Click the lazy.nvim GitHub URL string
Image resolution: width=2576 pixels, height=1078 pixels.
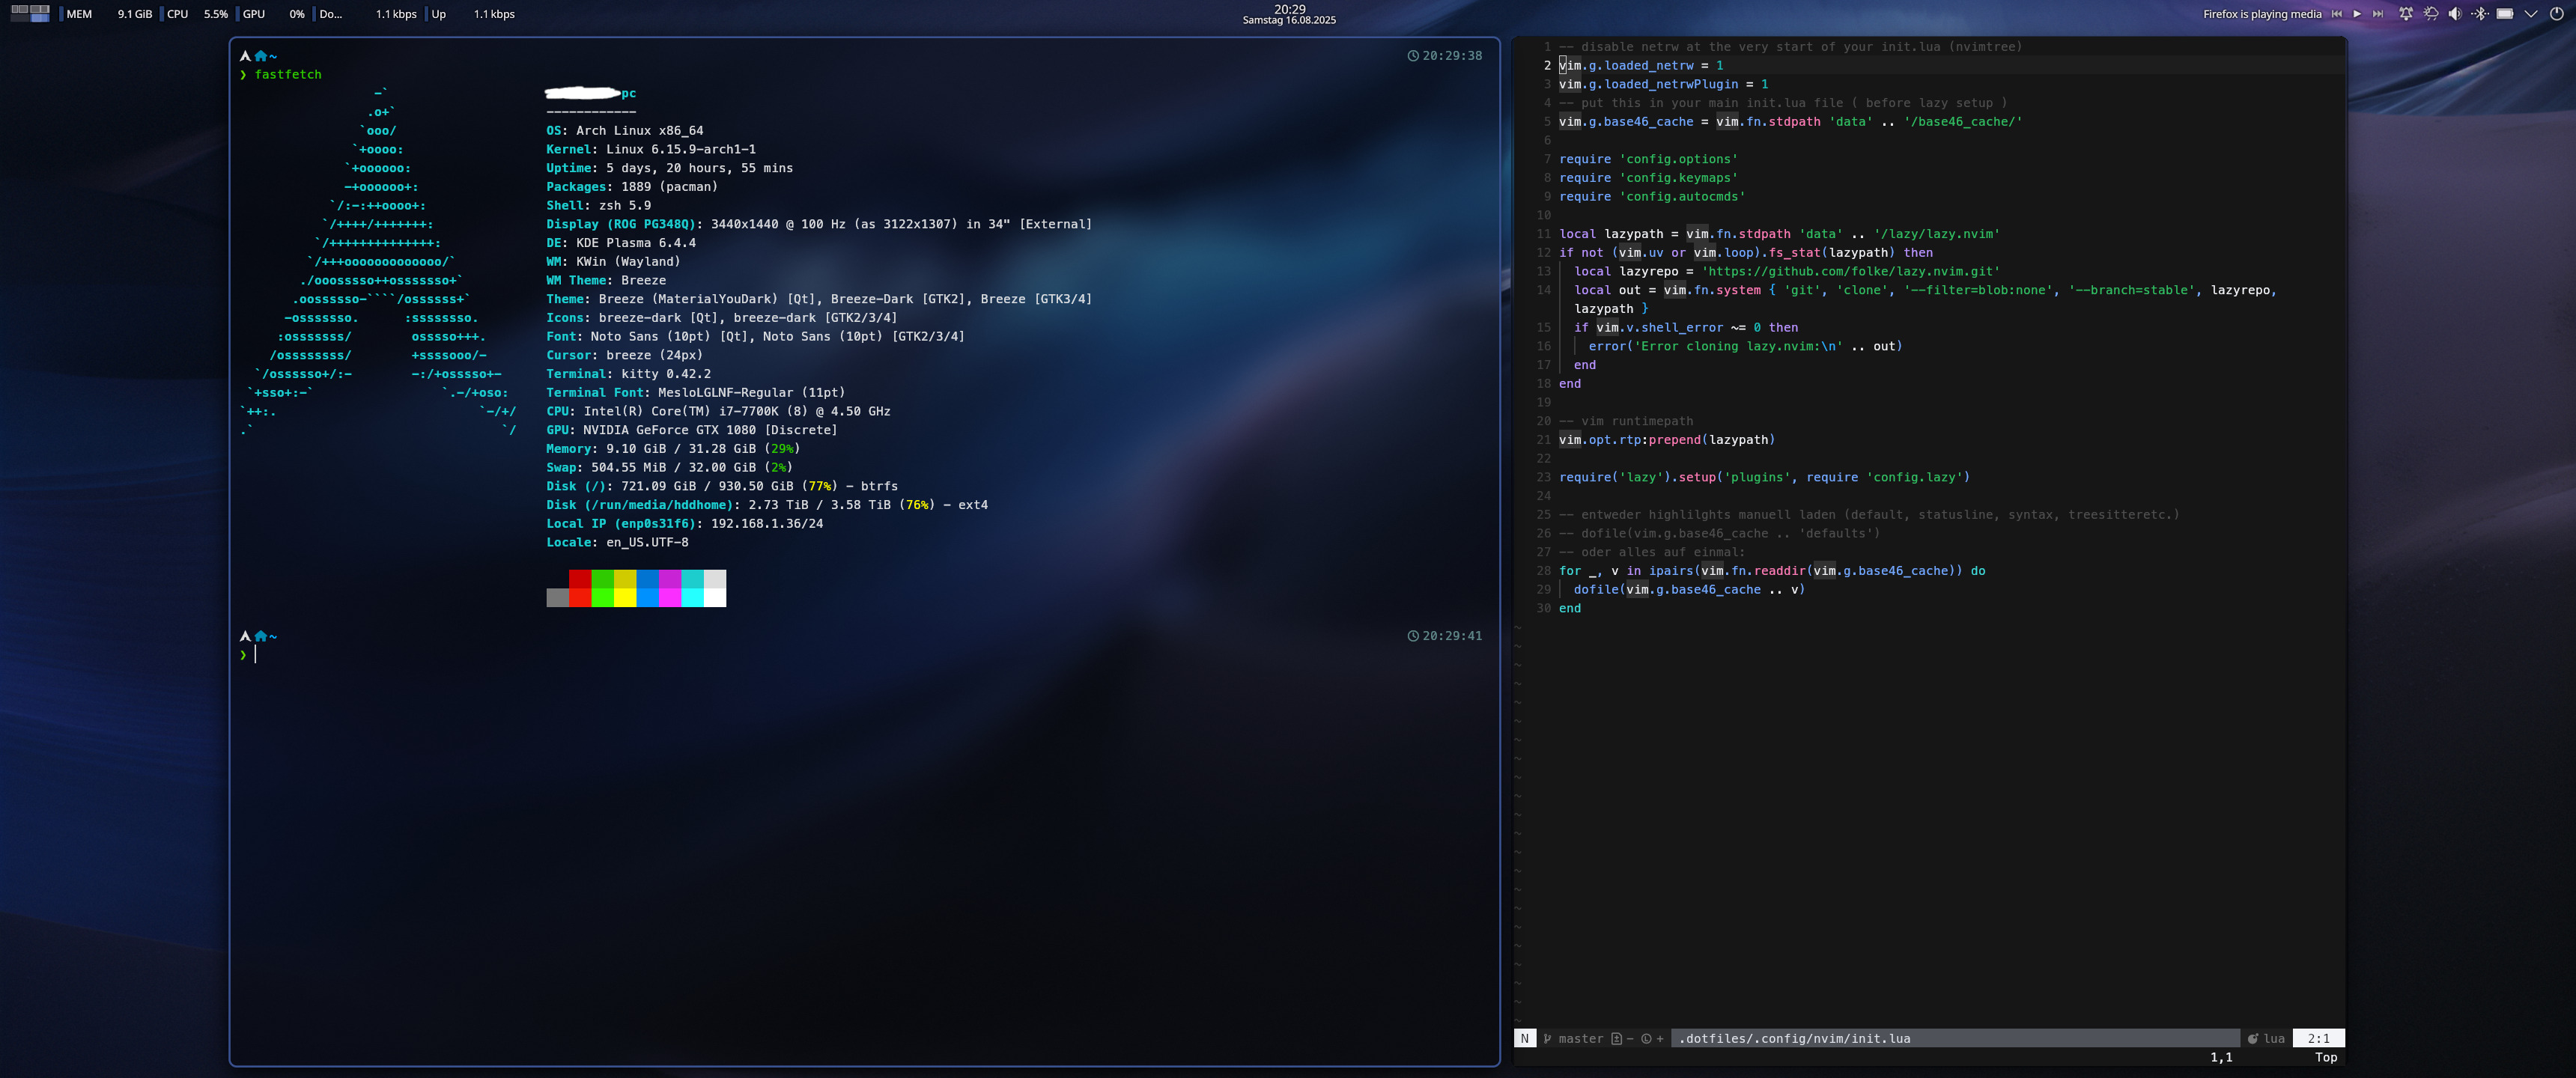1850,271
